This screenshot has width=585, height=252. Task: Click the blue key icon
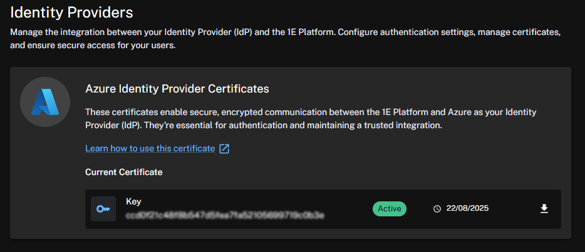103,209
